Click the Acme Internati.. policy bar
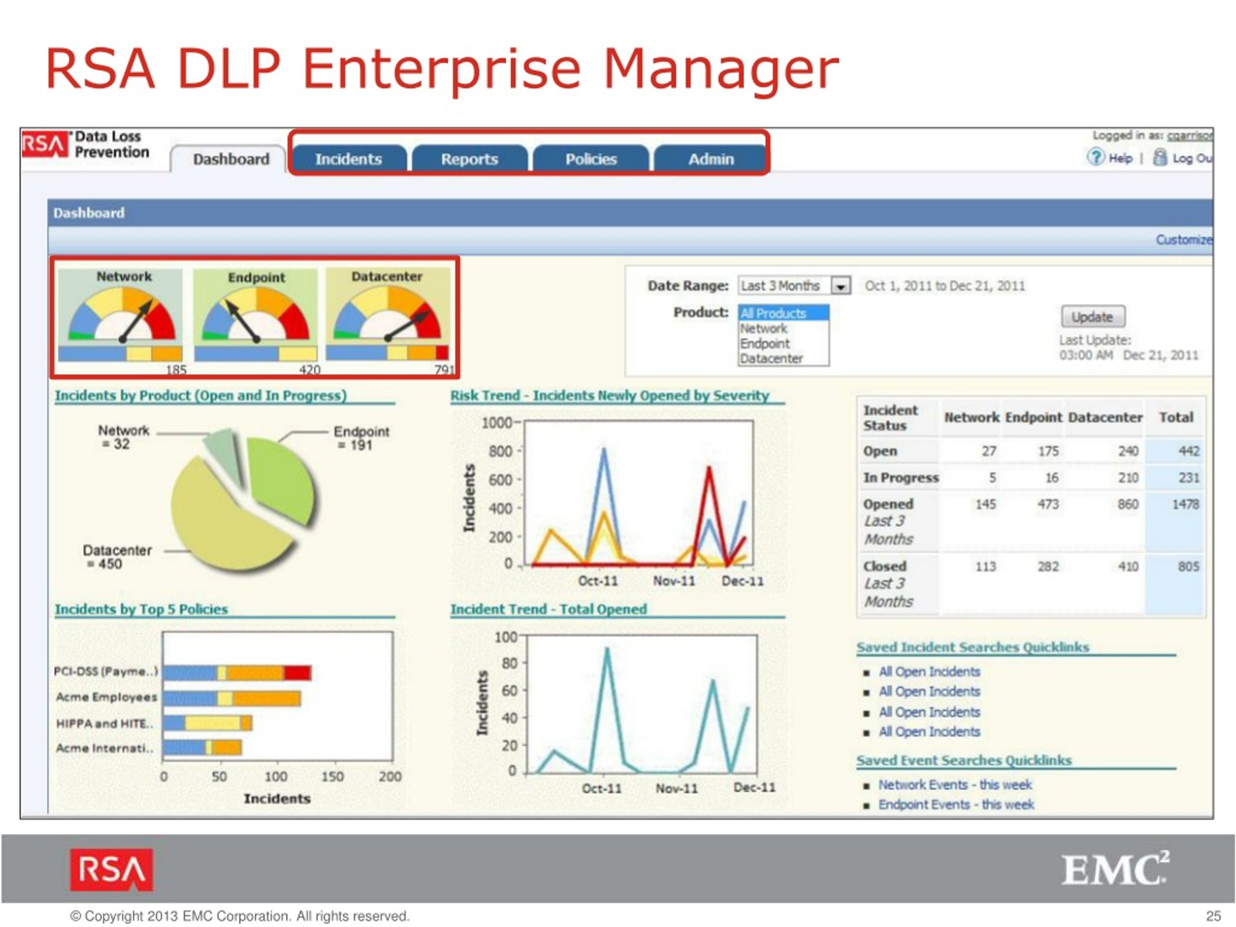Image resolution: width=1236 pixels, height=927 pixels. [202, 747]
